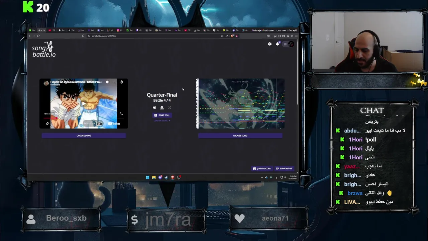Screen dimensions: 428x241
Task: Open the settings gear on songbattle.io
Action: [270, 44]
